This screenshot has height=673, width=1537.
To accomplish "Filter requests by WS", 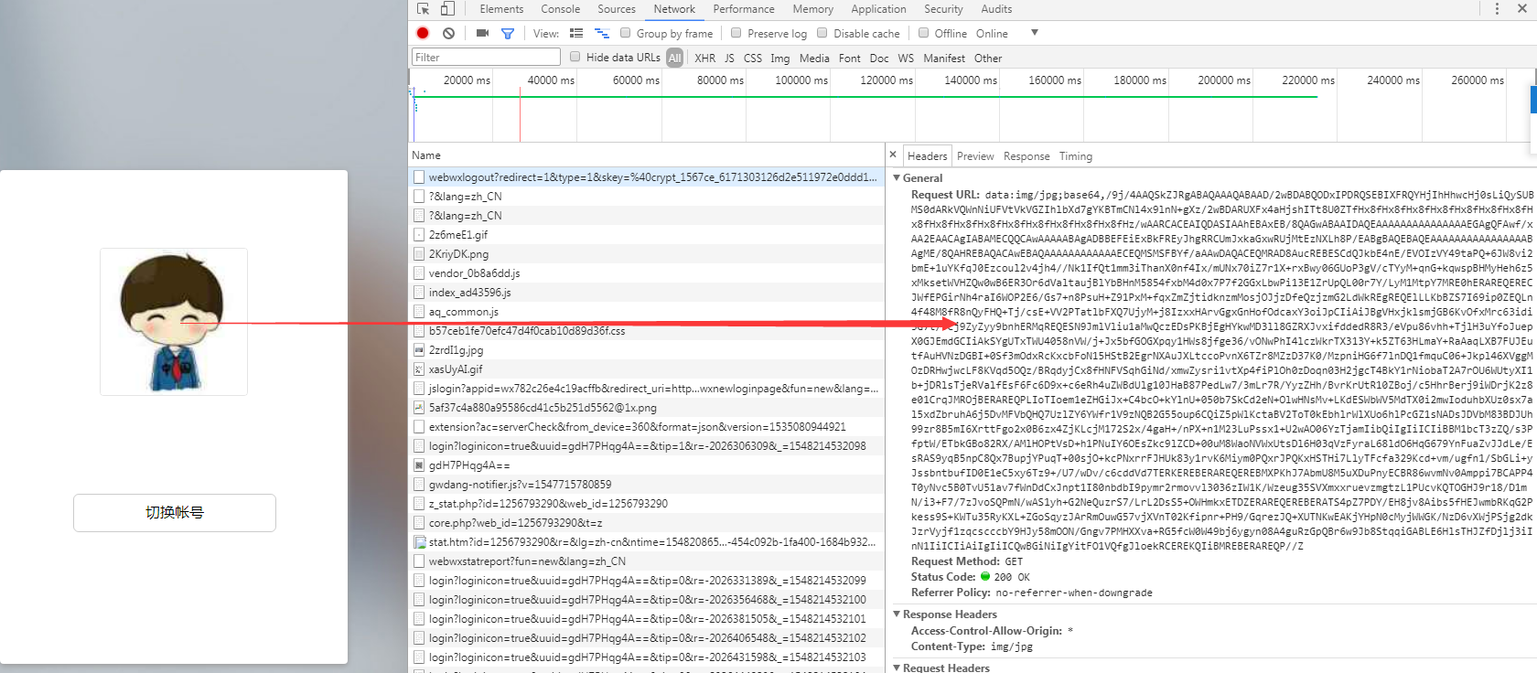I will tap(906, 58).
